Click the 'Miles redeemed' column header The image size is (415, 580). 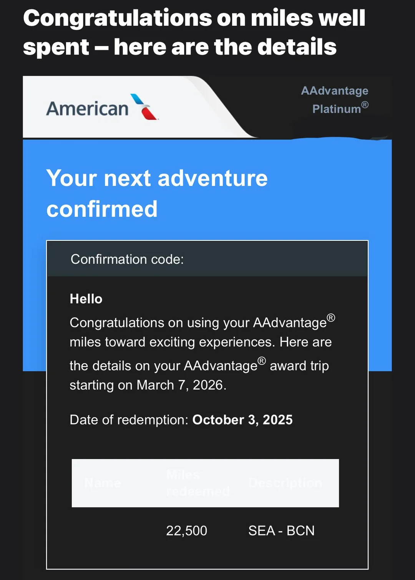point(198,483)
